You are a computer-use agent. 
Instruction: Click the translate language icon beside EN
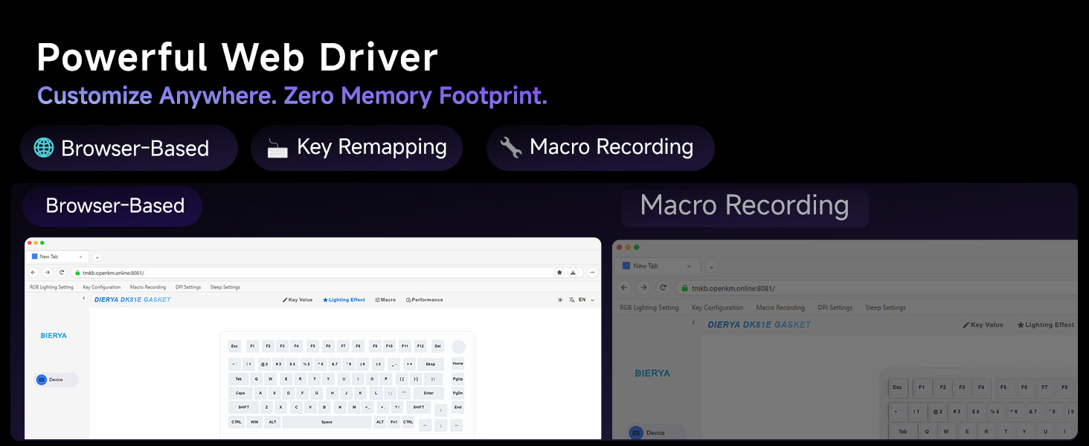pyautogui.click(x=571, y=300)
